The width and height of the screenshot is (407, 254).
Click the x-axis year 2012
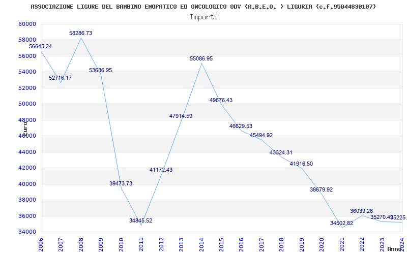point(161,245)
